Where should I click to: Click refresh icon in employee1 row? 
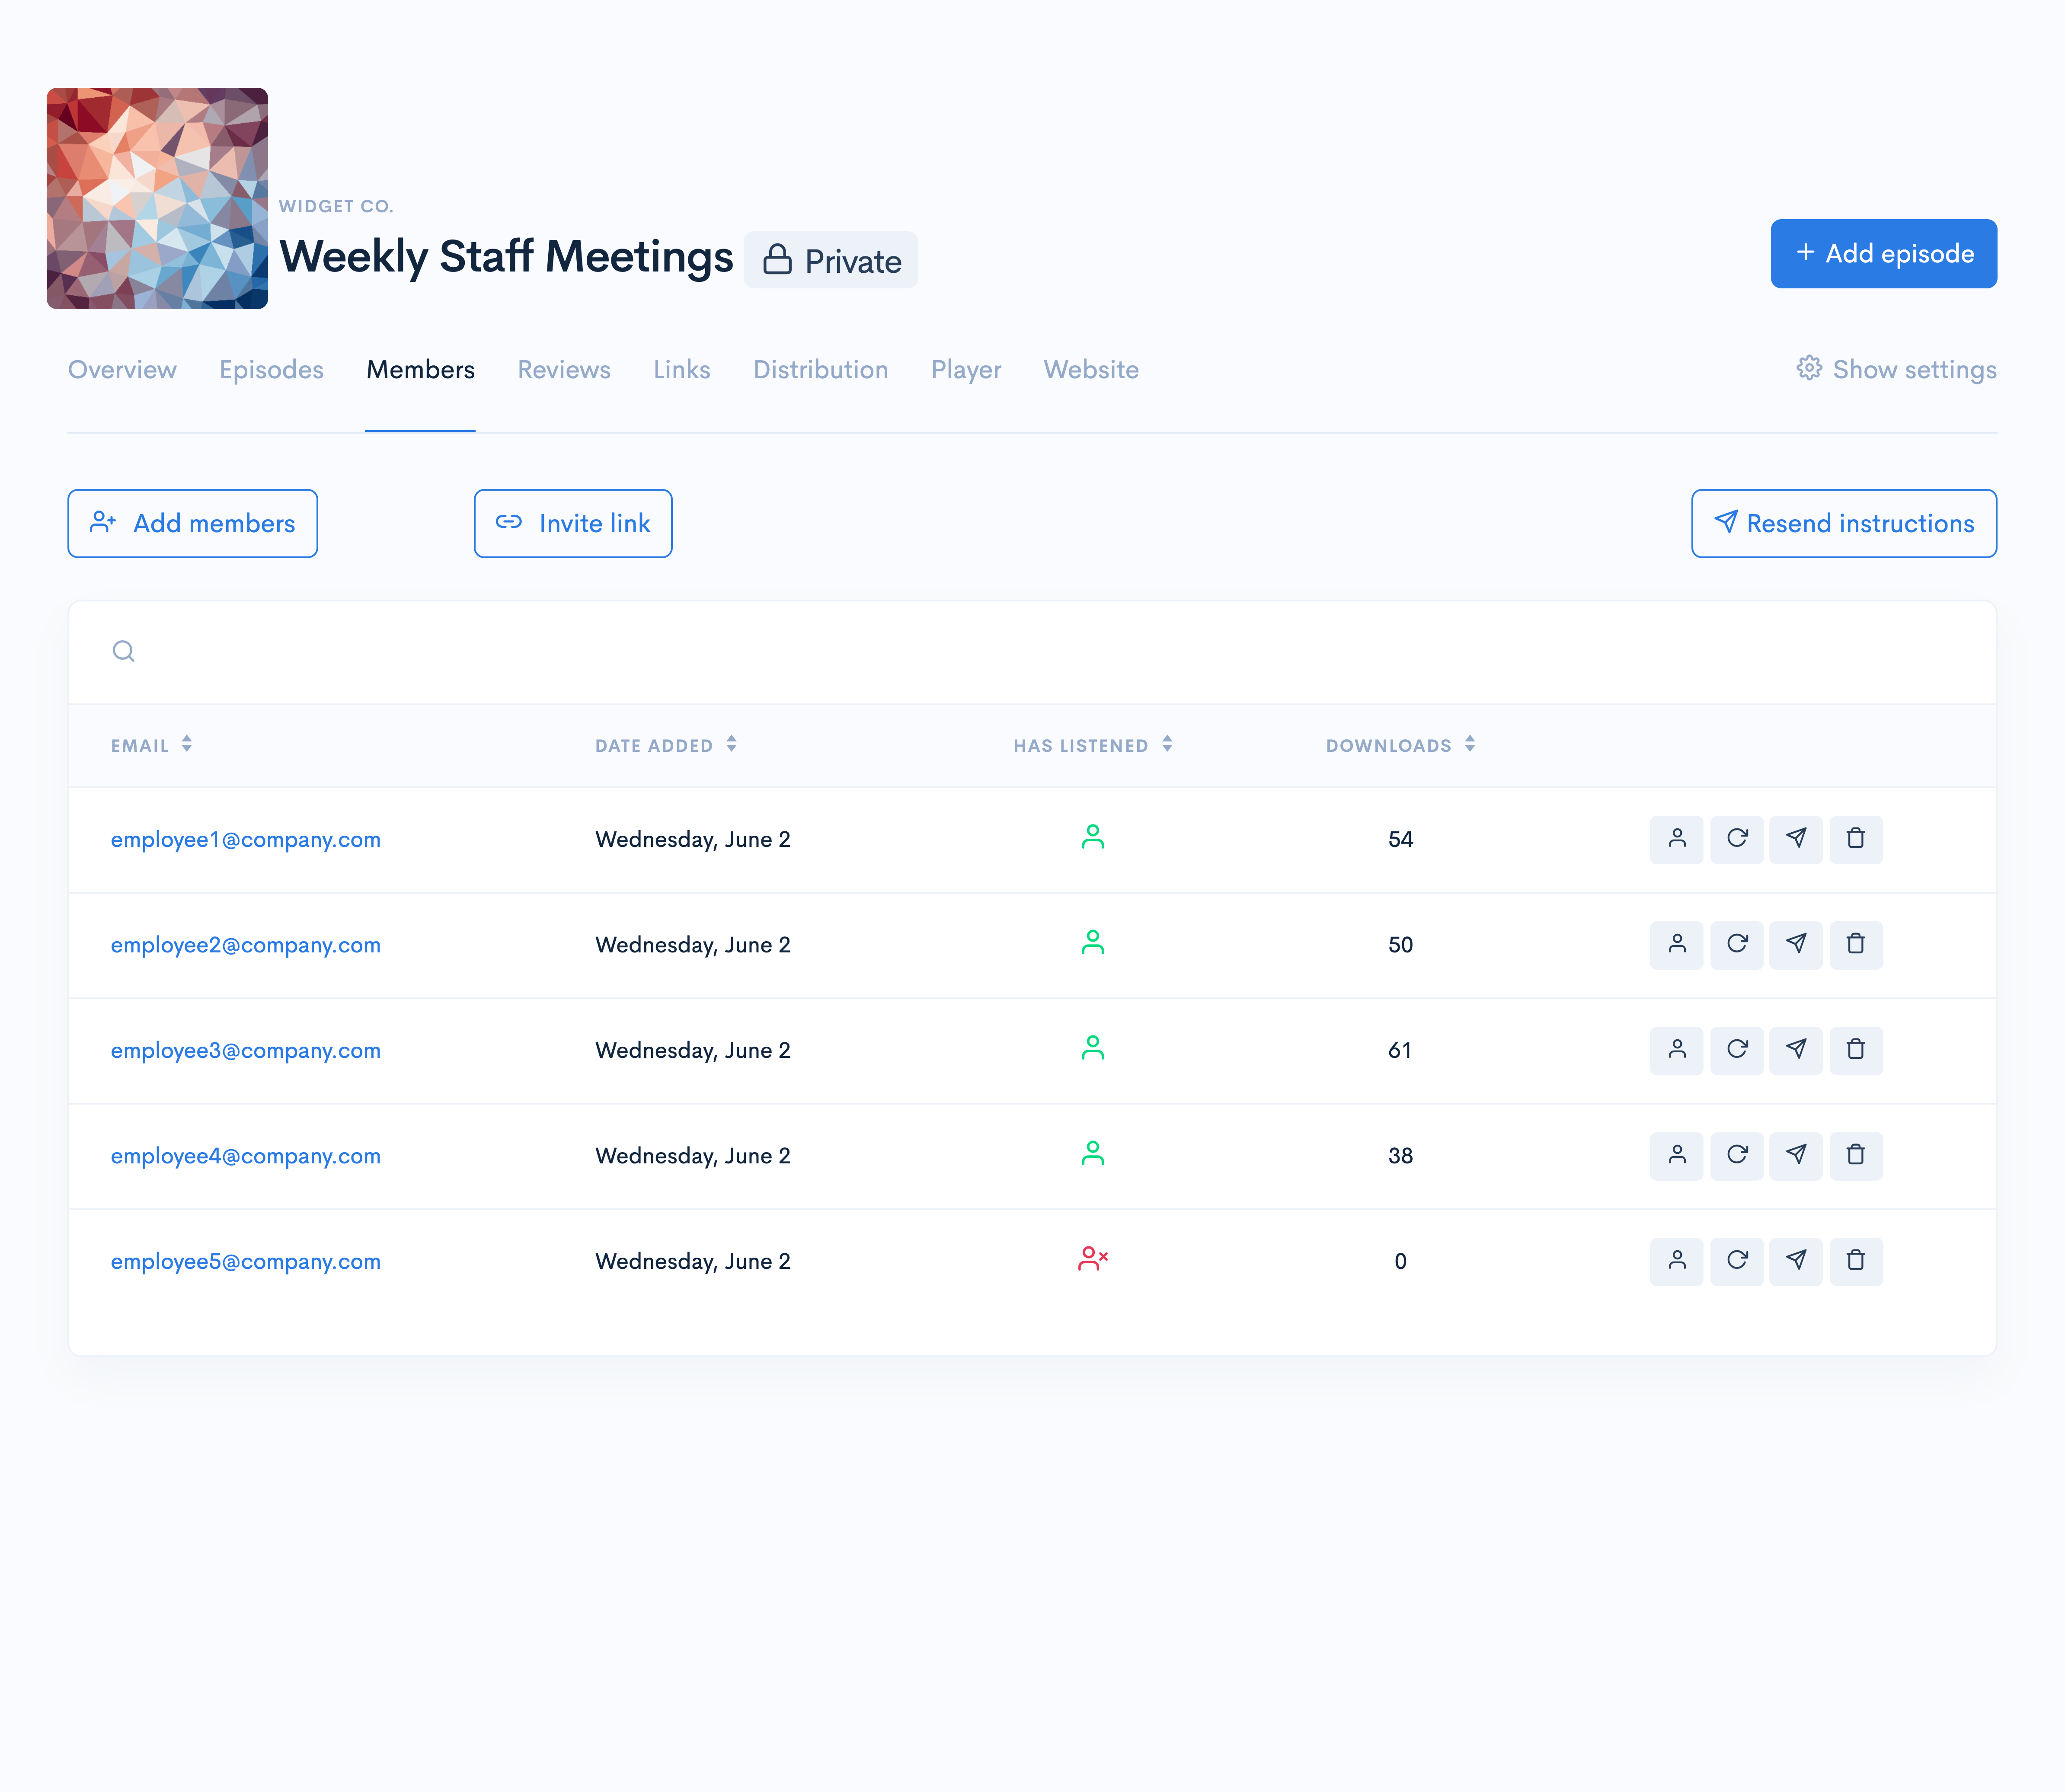[1736, 839]
